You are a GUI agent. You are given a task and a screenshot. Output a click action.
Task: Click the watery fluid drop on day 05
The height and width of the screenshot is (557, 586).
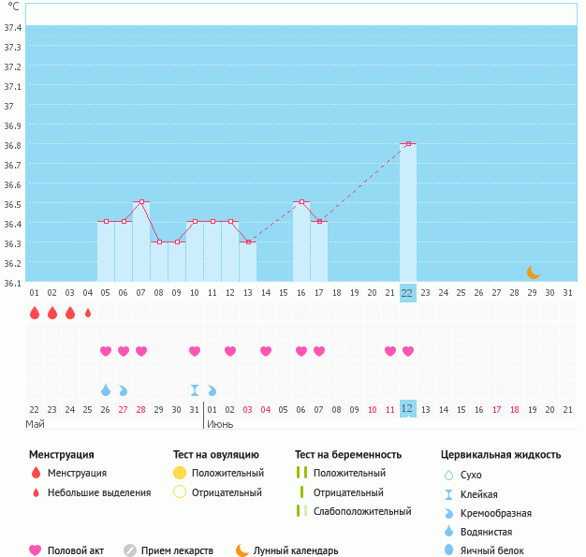106,389
